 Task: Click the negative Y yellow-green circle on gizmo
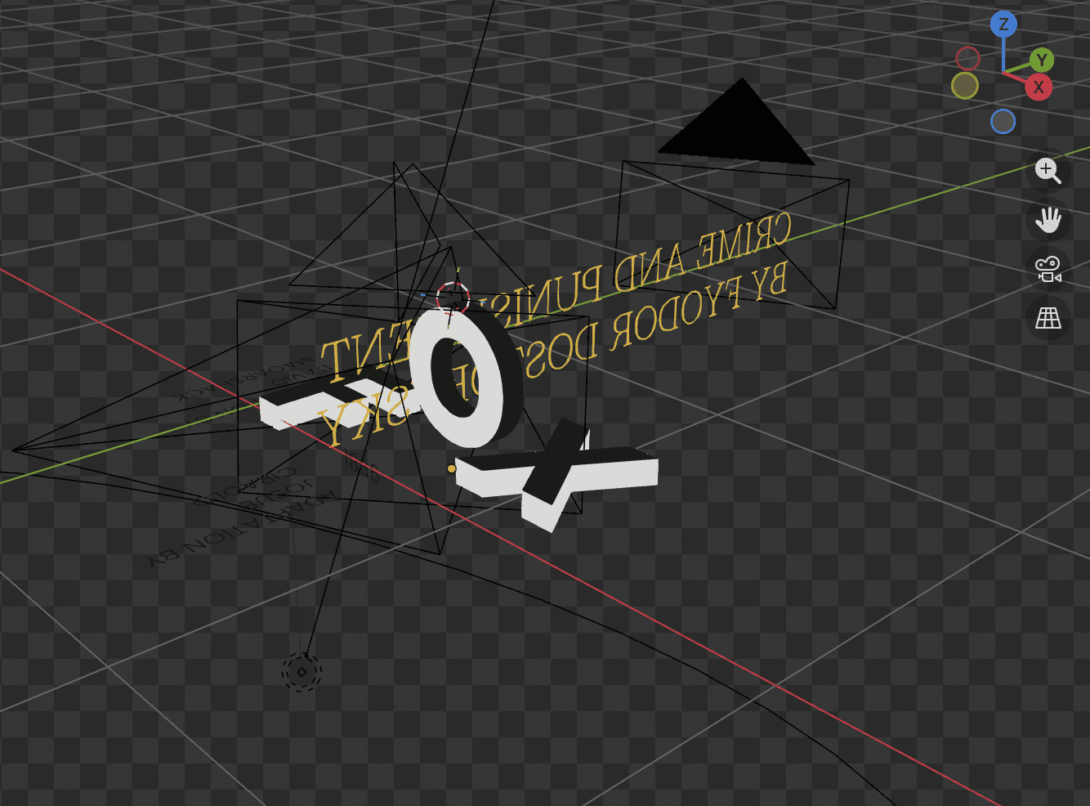coord(965,86)
